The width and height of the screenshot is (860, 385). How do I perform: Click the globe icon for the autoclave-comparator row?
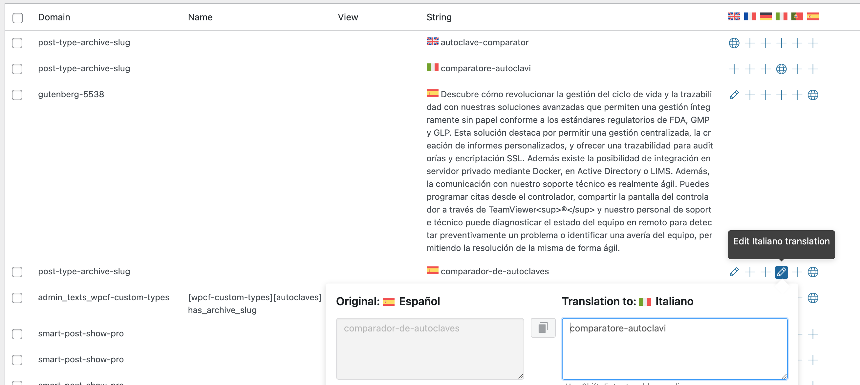click(734, 43)
